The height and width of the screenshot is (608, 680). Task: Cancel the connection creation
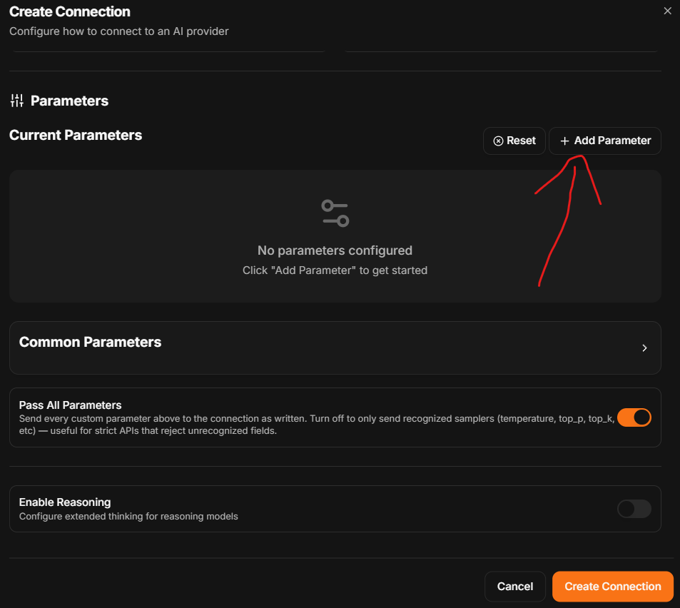point(514,587)
